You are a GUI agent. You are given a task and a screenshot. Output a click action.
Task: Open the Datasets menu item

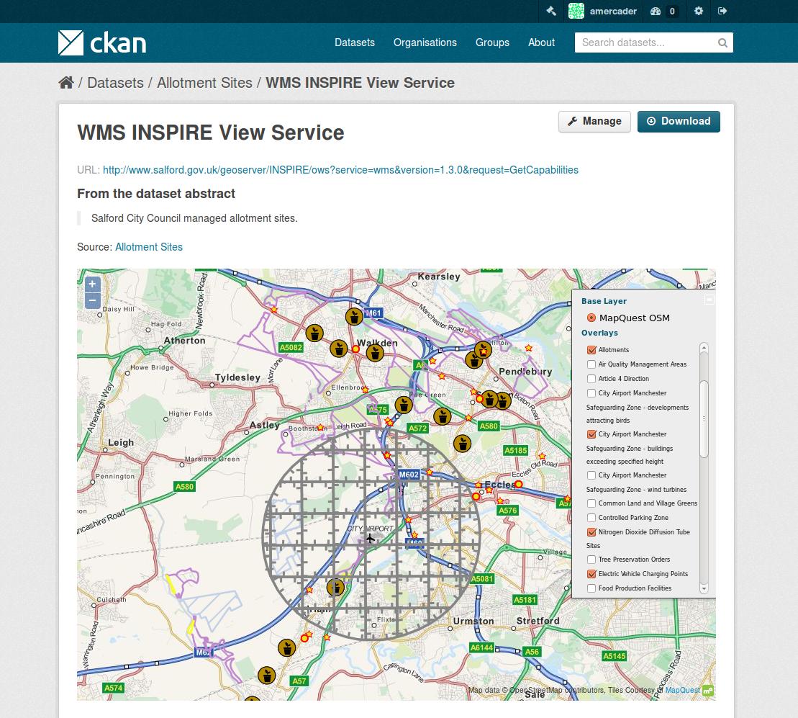(355, 42)
